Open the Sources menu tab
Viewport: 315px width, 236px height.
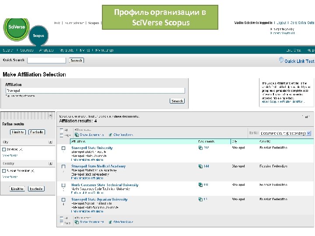click(27, 50)
